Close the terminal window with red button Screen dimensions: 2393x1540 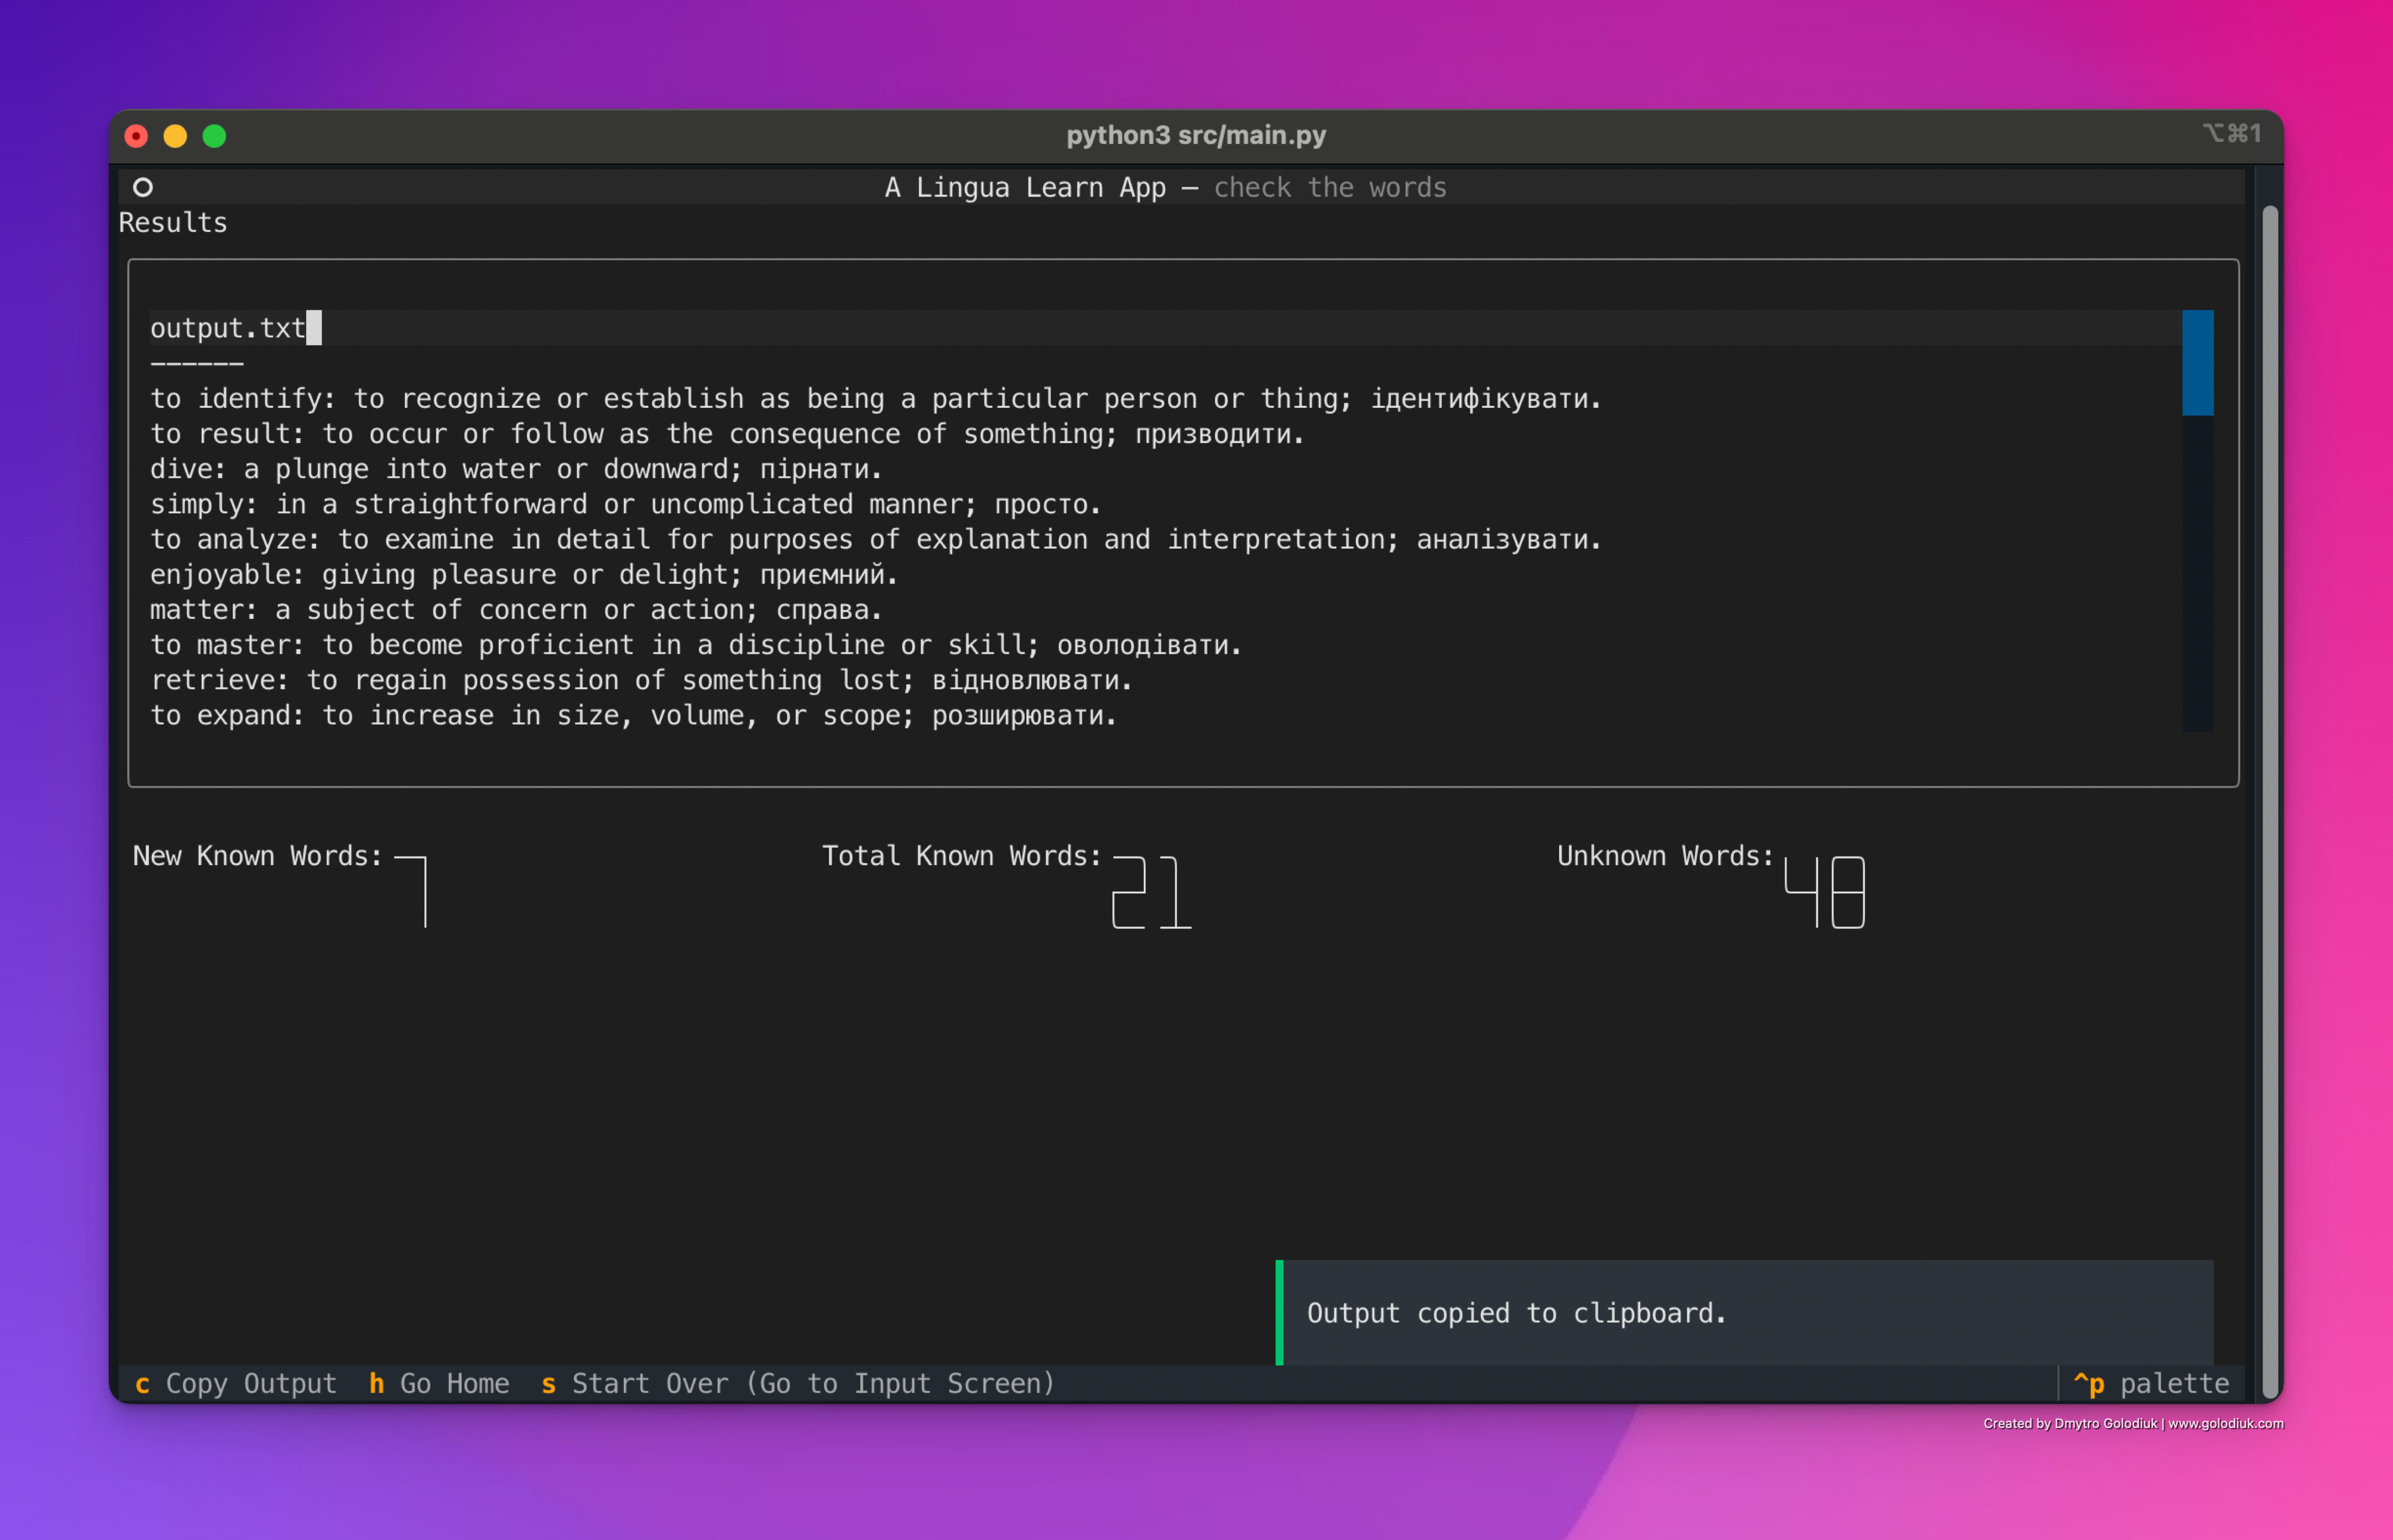coord(137,136)
